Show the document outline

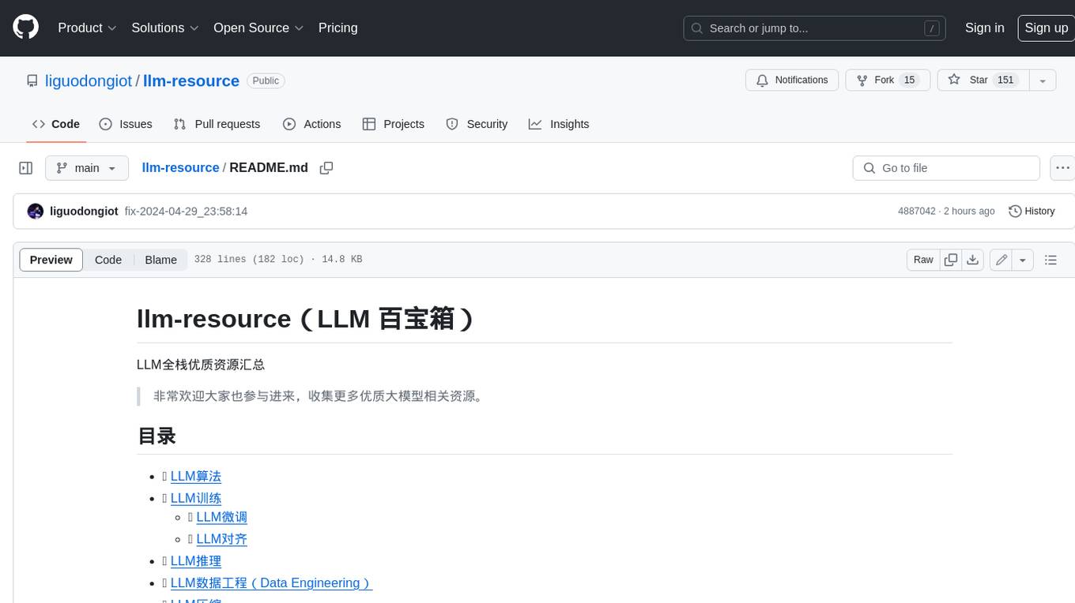pos(1050,260)
